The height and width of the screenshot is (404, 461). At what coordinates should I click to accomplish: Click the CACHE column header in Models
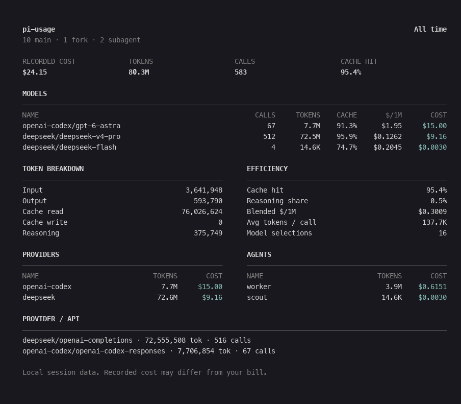[x=347, y=115]
